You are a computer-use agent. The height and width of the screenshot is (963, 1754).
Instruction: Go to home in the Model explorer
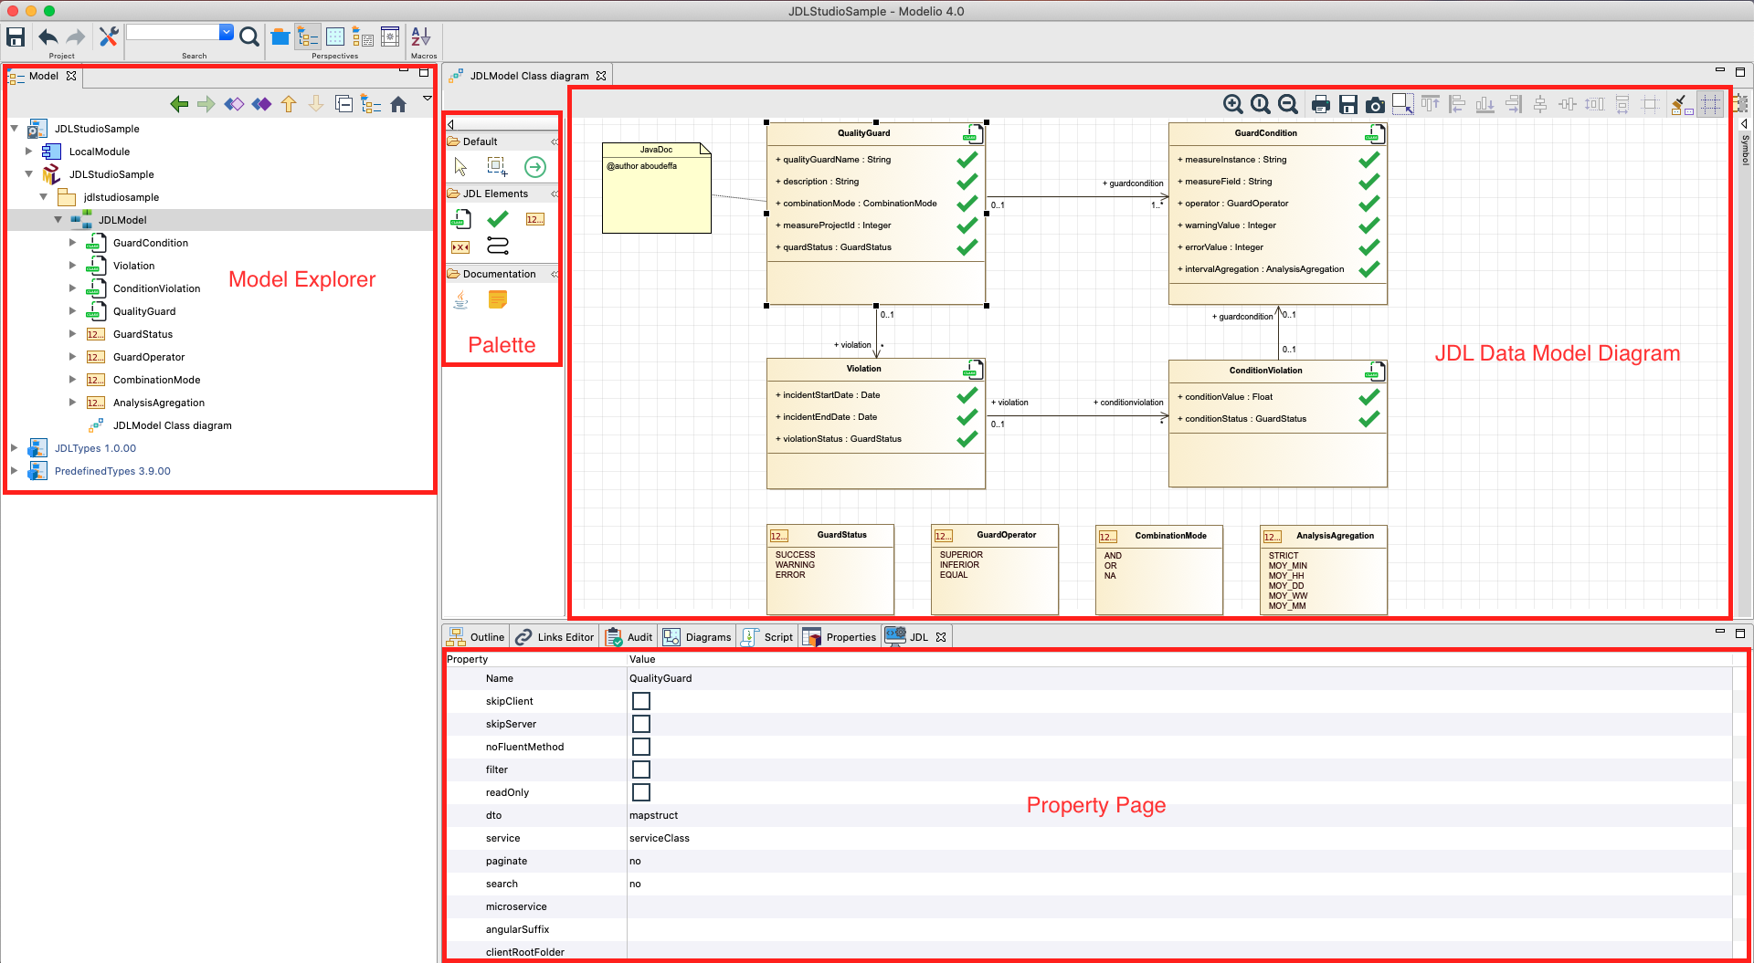point(398,104)
